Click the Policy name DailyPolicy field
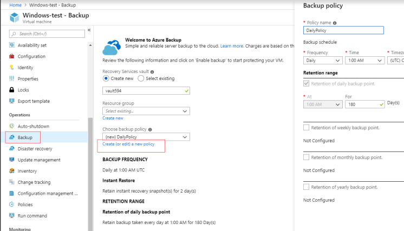The image size is (404, 231). click(x=343, y=30)
